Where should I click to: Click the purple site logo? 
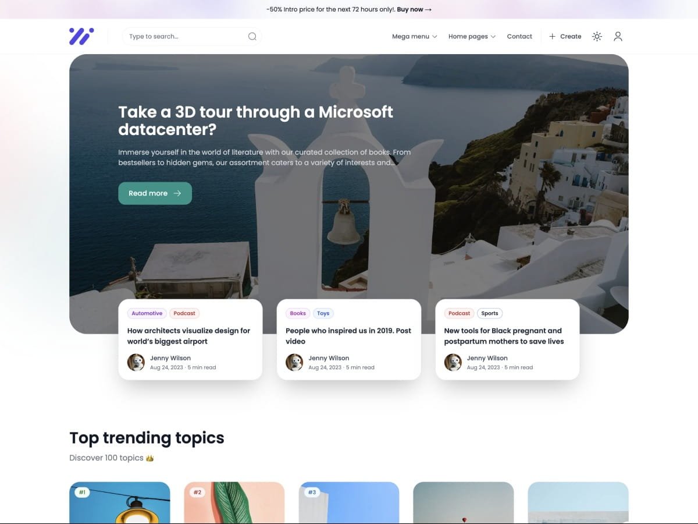81,36
